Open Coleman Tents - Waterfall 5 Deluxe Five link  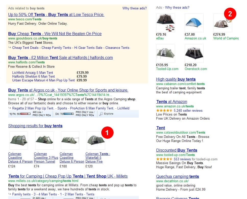(98, 158)
